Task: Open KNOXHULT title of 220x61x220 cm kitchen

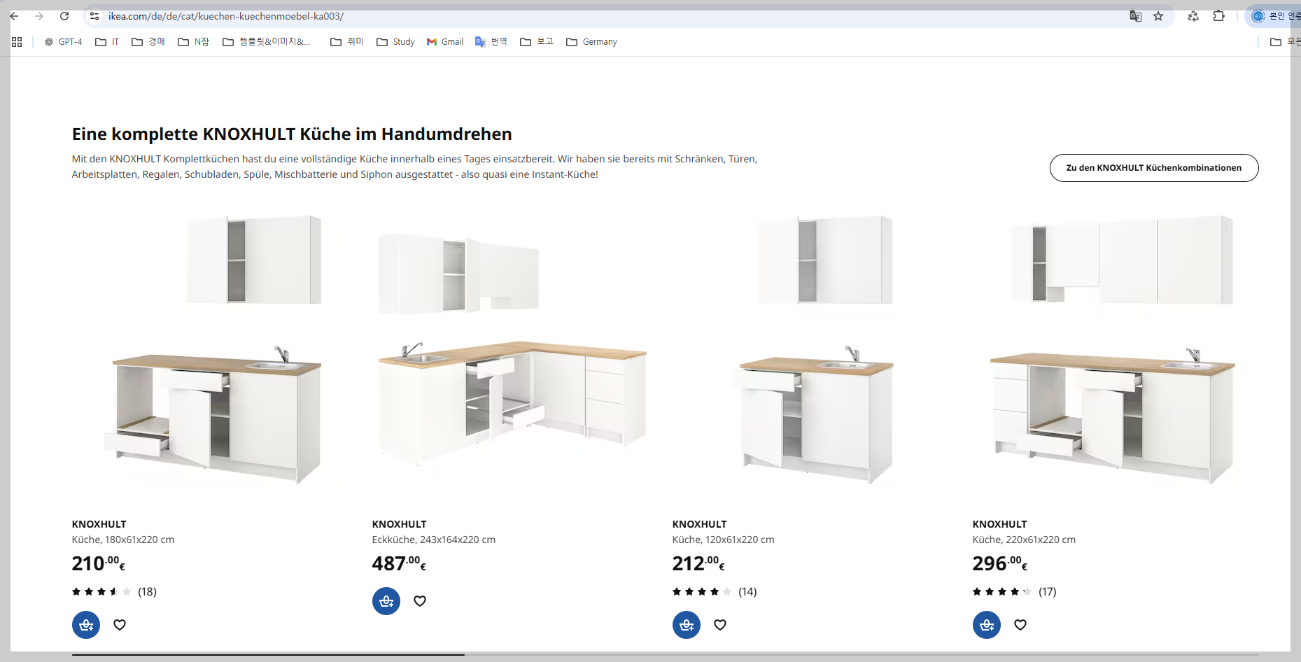Action: click(1000, 524)
